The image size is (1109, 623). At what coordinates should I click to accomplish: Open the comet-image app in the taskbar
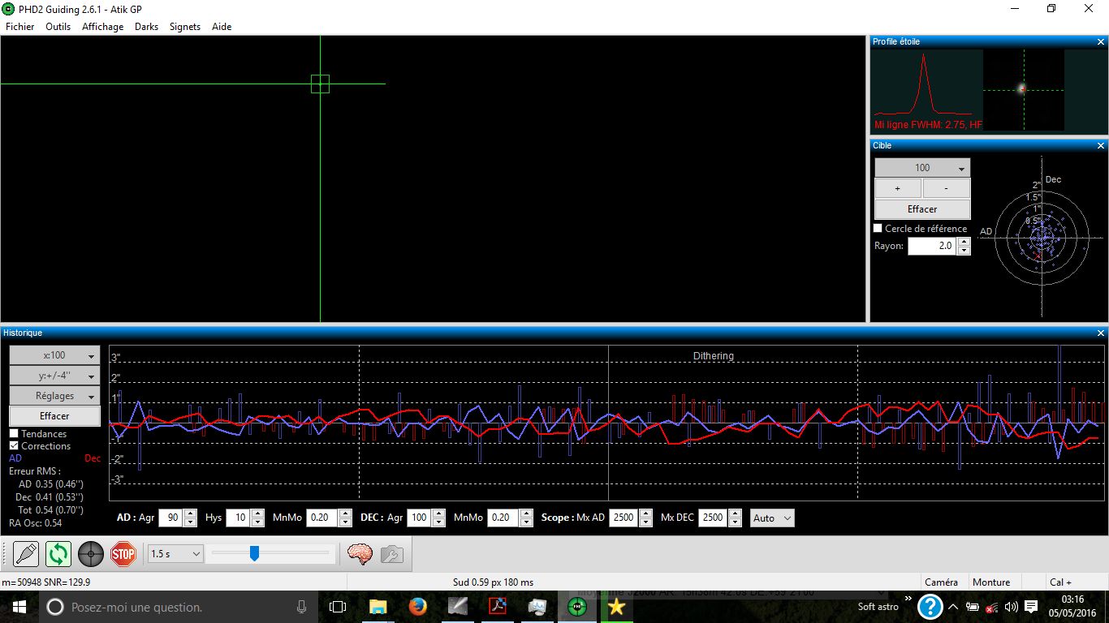click(458, 607)
